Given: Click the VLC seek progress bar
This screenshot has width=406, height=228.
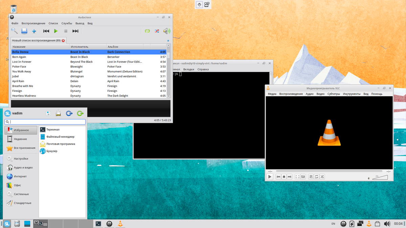Looking at the screenshot, I should tap(329, 171).
